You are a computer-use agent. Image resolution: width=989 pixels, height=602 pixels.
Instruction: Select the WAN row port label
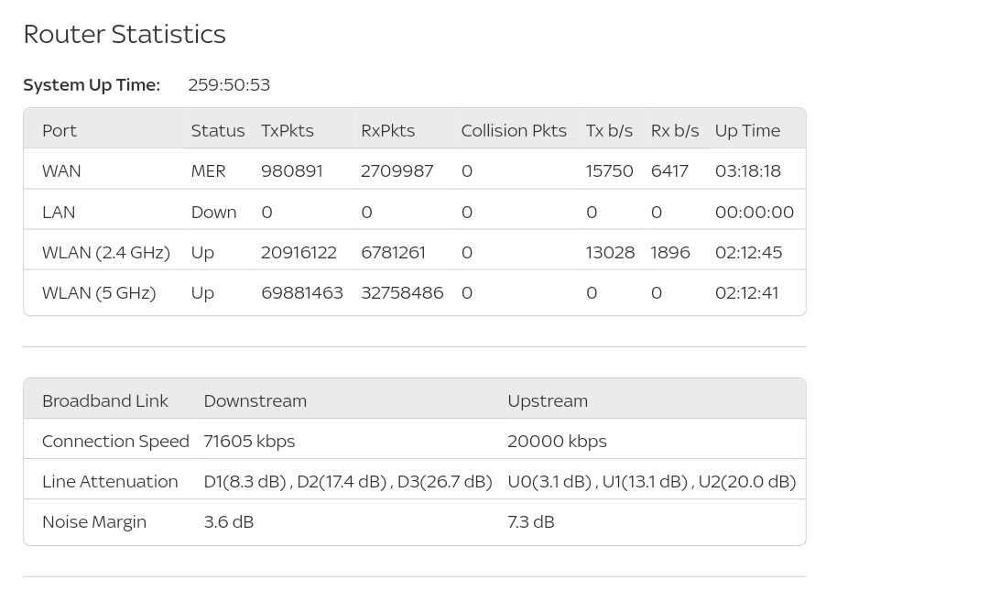61,171
